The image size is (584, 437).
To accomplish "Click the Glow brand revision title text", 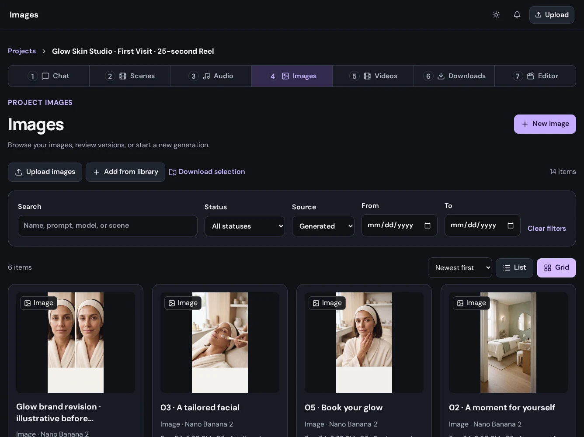I will click(x=59, y=413).
